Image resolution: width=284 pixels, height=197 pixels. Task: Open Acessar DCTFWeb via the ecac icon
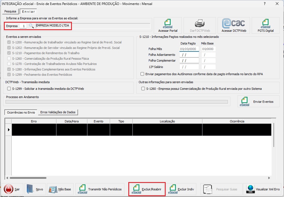[x=234, y=25]
